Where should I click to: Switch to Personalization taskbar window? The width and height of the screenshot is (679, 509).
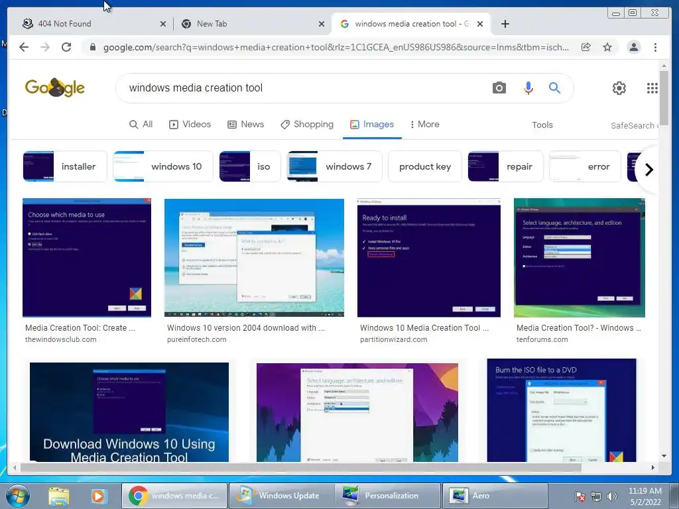tap(388, 496)
